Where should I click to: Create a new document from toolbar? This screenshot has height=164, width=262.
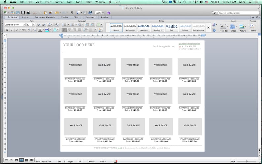(x=5, y=13)
